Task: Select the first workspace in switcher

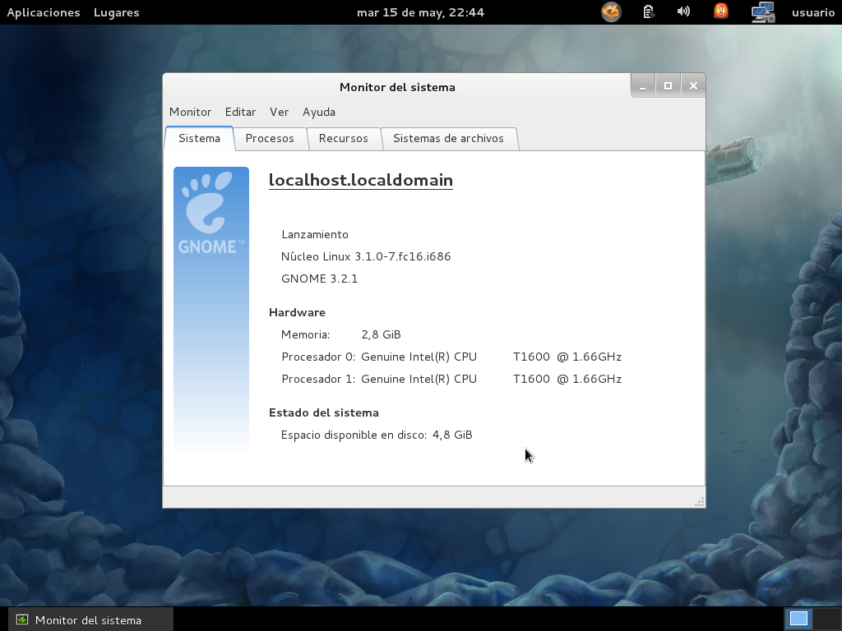Action: 798,619
